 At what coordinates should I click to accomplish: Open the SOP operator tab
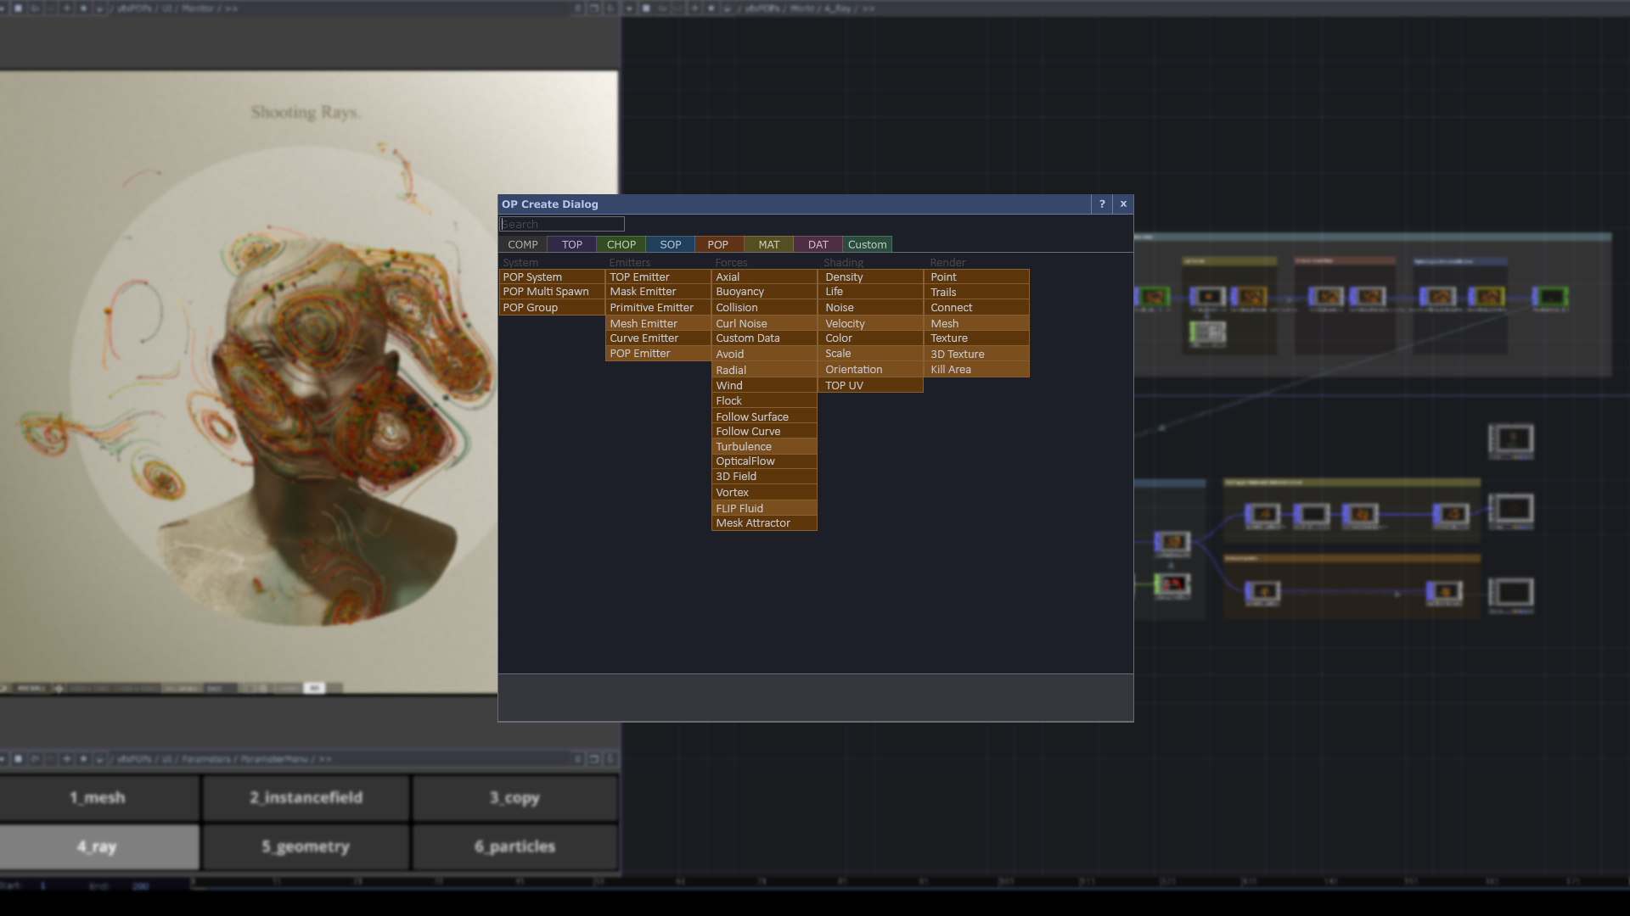pos(670,244)
